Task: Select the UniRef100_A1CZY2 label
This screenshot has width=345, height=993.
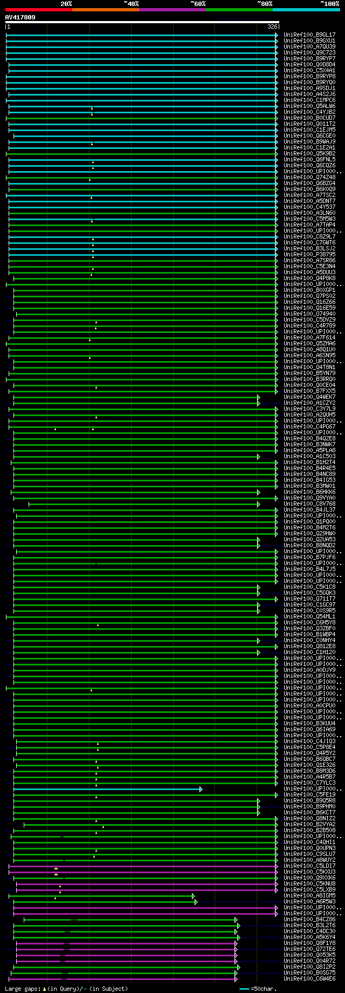Action: 309,403
